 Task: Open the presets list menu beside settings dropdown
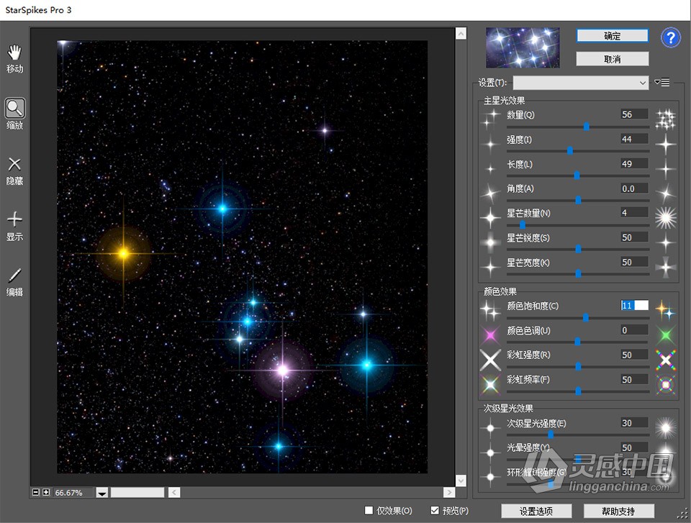[x=662, y=82]
